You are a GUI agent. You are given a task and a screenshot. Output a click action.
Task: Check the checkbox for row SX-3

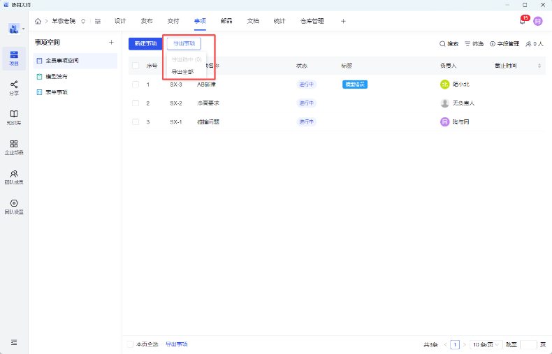tap(136, 84)
